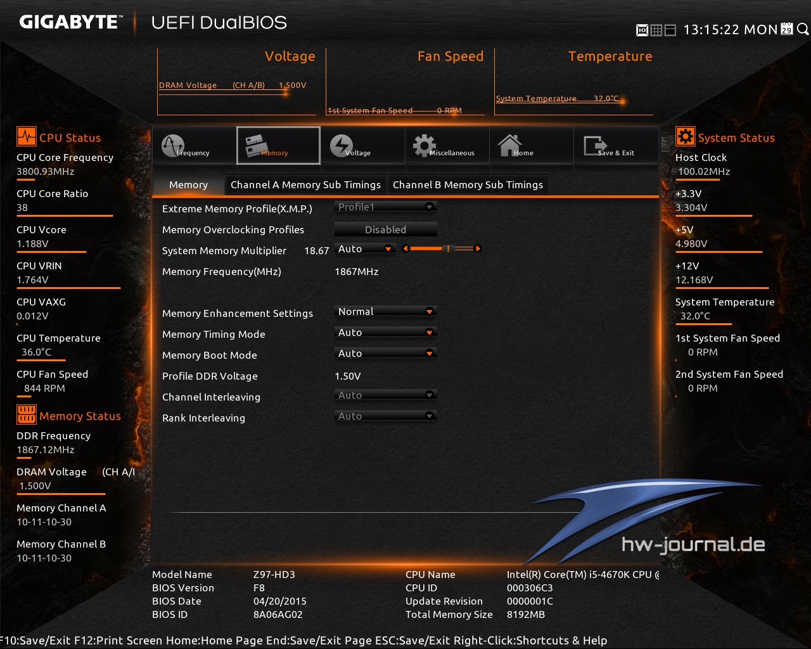Open the calendar showing 29
The height and width of the screenshot is (649, 811).
(786, 29)
